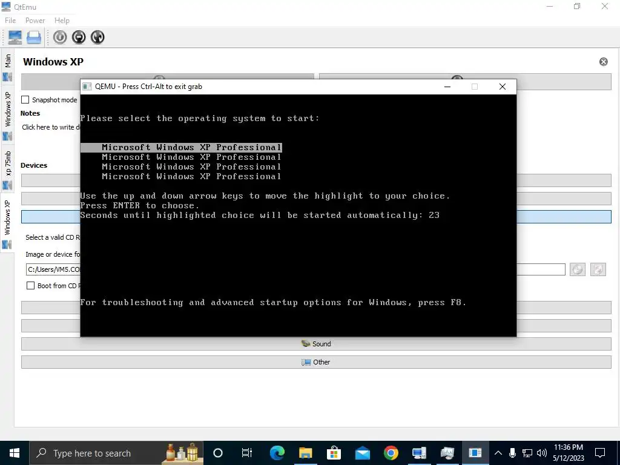The image size is (620, 465).
Task: Click the network tray icon
Action: 527,453
